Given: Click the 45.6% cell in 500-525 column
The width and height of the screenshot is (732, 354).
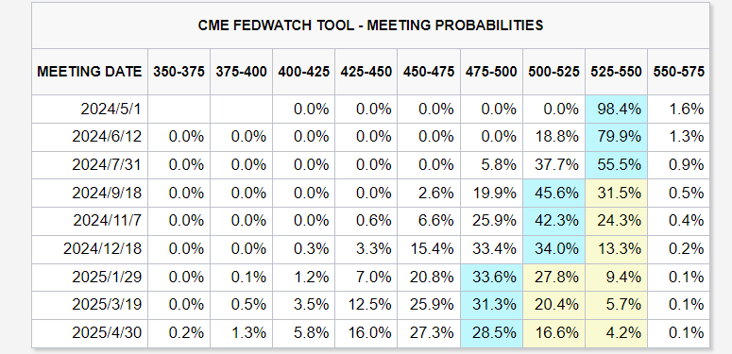Looking at the screenshot, I should pyautogui.click(x=553, y=194).
